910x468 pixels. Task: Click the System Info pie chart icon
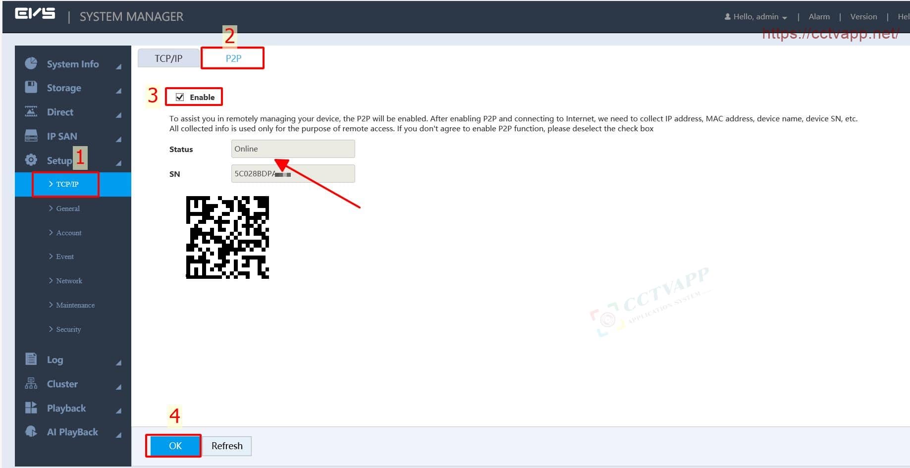click(x=31, y=63)
